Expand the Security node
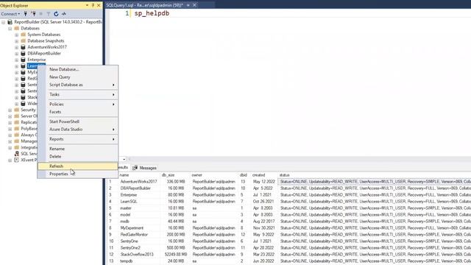Screen dimensions: 471x265 coord(10,110)
